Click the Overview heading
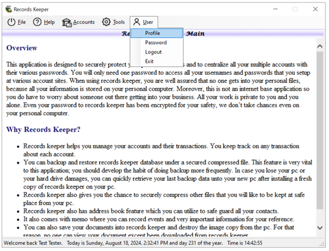Viewport: 329px width, 251px height. click(22, 48)
